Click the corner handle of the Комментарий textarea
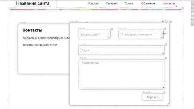The width and height of the screenshot is (194, 109). click(163, 88)
